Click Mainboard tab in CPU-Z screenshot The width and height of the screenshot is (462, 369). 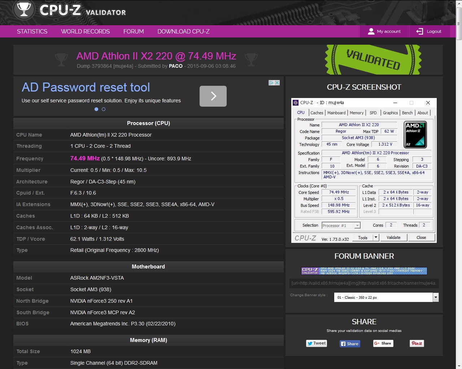coord(336,113)
